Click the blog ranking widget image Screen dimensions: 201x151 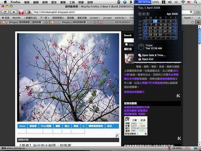click(x=136, y=126)
